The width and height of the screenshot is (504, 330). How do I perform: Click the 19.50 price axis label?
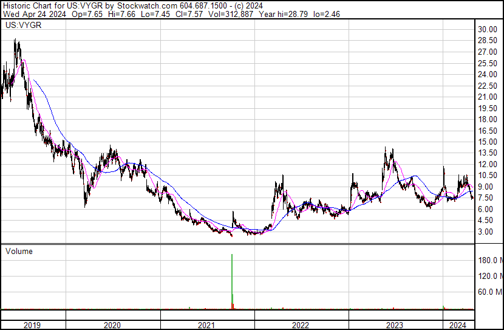click(488, 108)
